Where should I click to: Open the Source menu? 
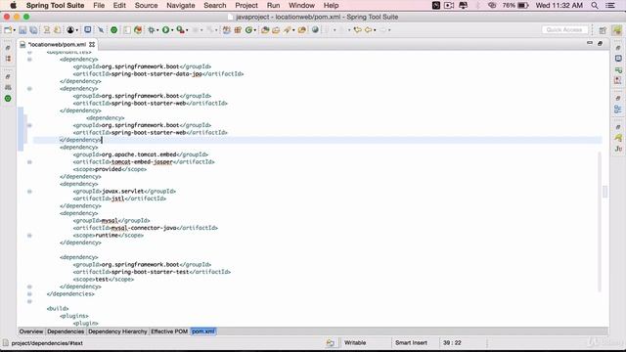coord(146,6)
